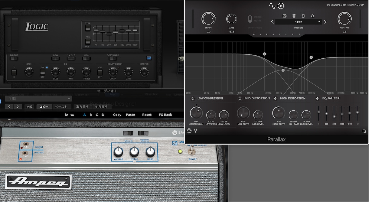Select snapshot C

coord(97,115)
